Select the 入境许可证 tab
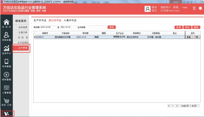This screenshot has width=204, height=117. [70, 20]
